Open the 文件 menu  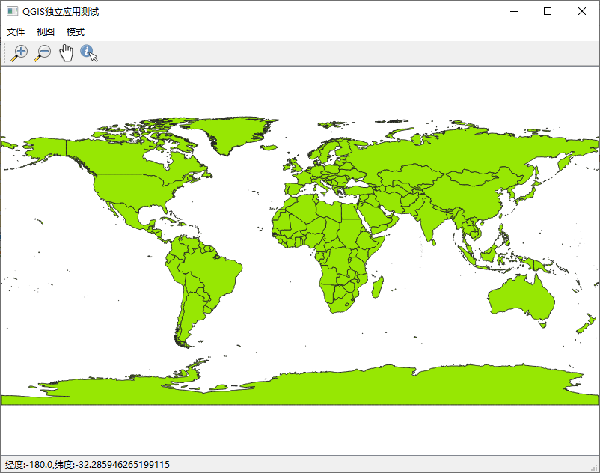pyautogui.click(x=16, y=31)
